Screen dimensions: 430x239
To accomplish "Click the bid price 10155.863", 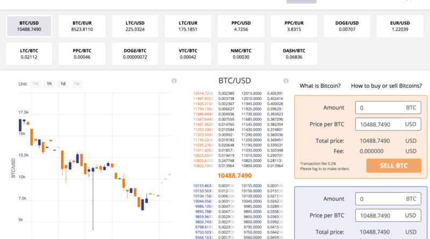I will coord(203,186).
